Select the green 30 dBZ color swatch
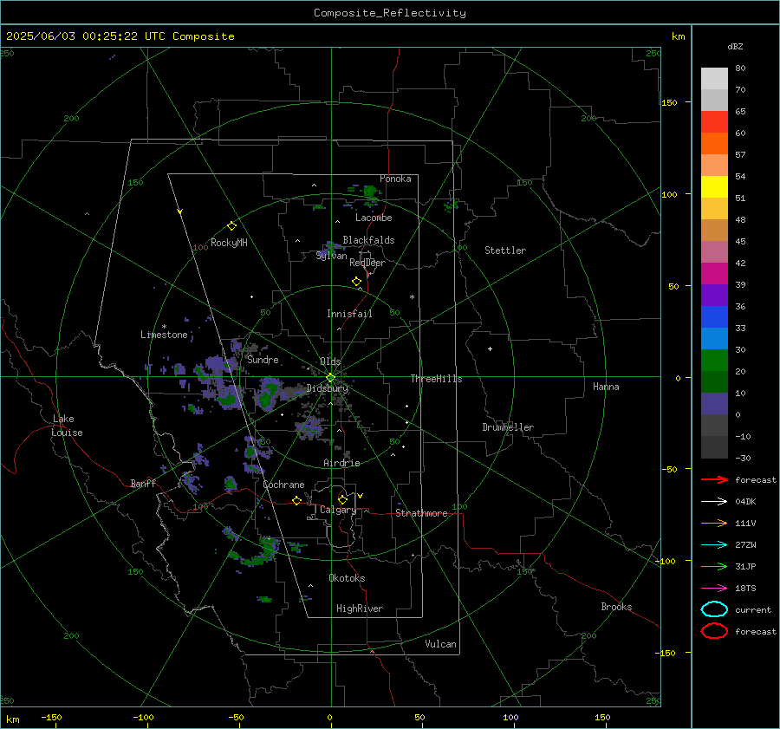 tap(714, 361)
